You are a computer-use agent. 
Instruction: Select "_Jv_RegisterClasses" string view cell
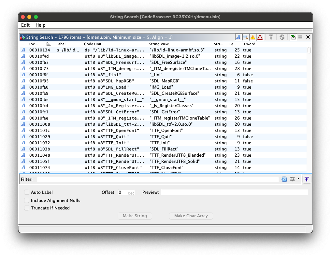point(172,106)
